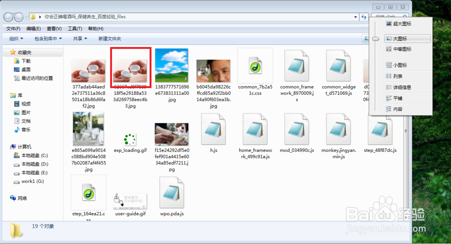The height and width of the screenshot is (244, 451).
Task: Open the 编辑(E) menu
Action: 33,28
